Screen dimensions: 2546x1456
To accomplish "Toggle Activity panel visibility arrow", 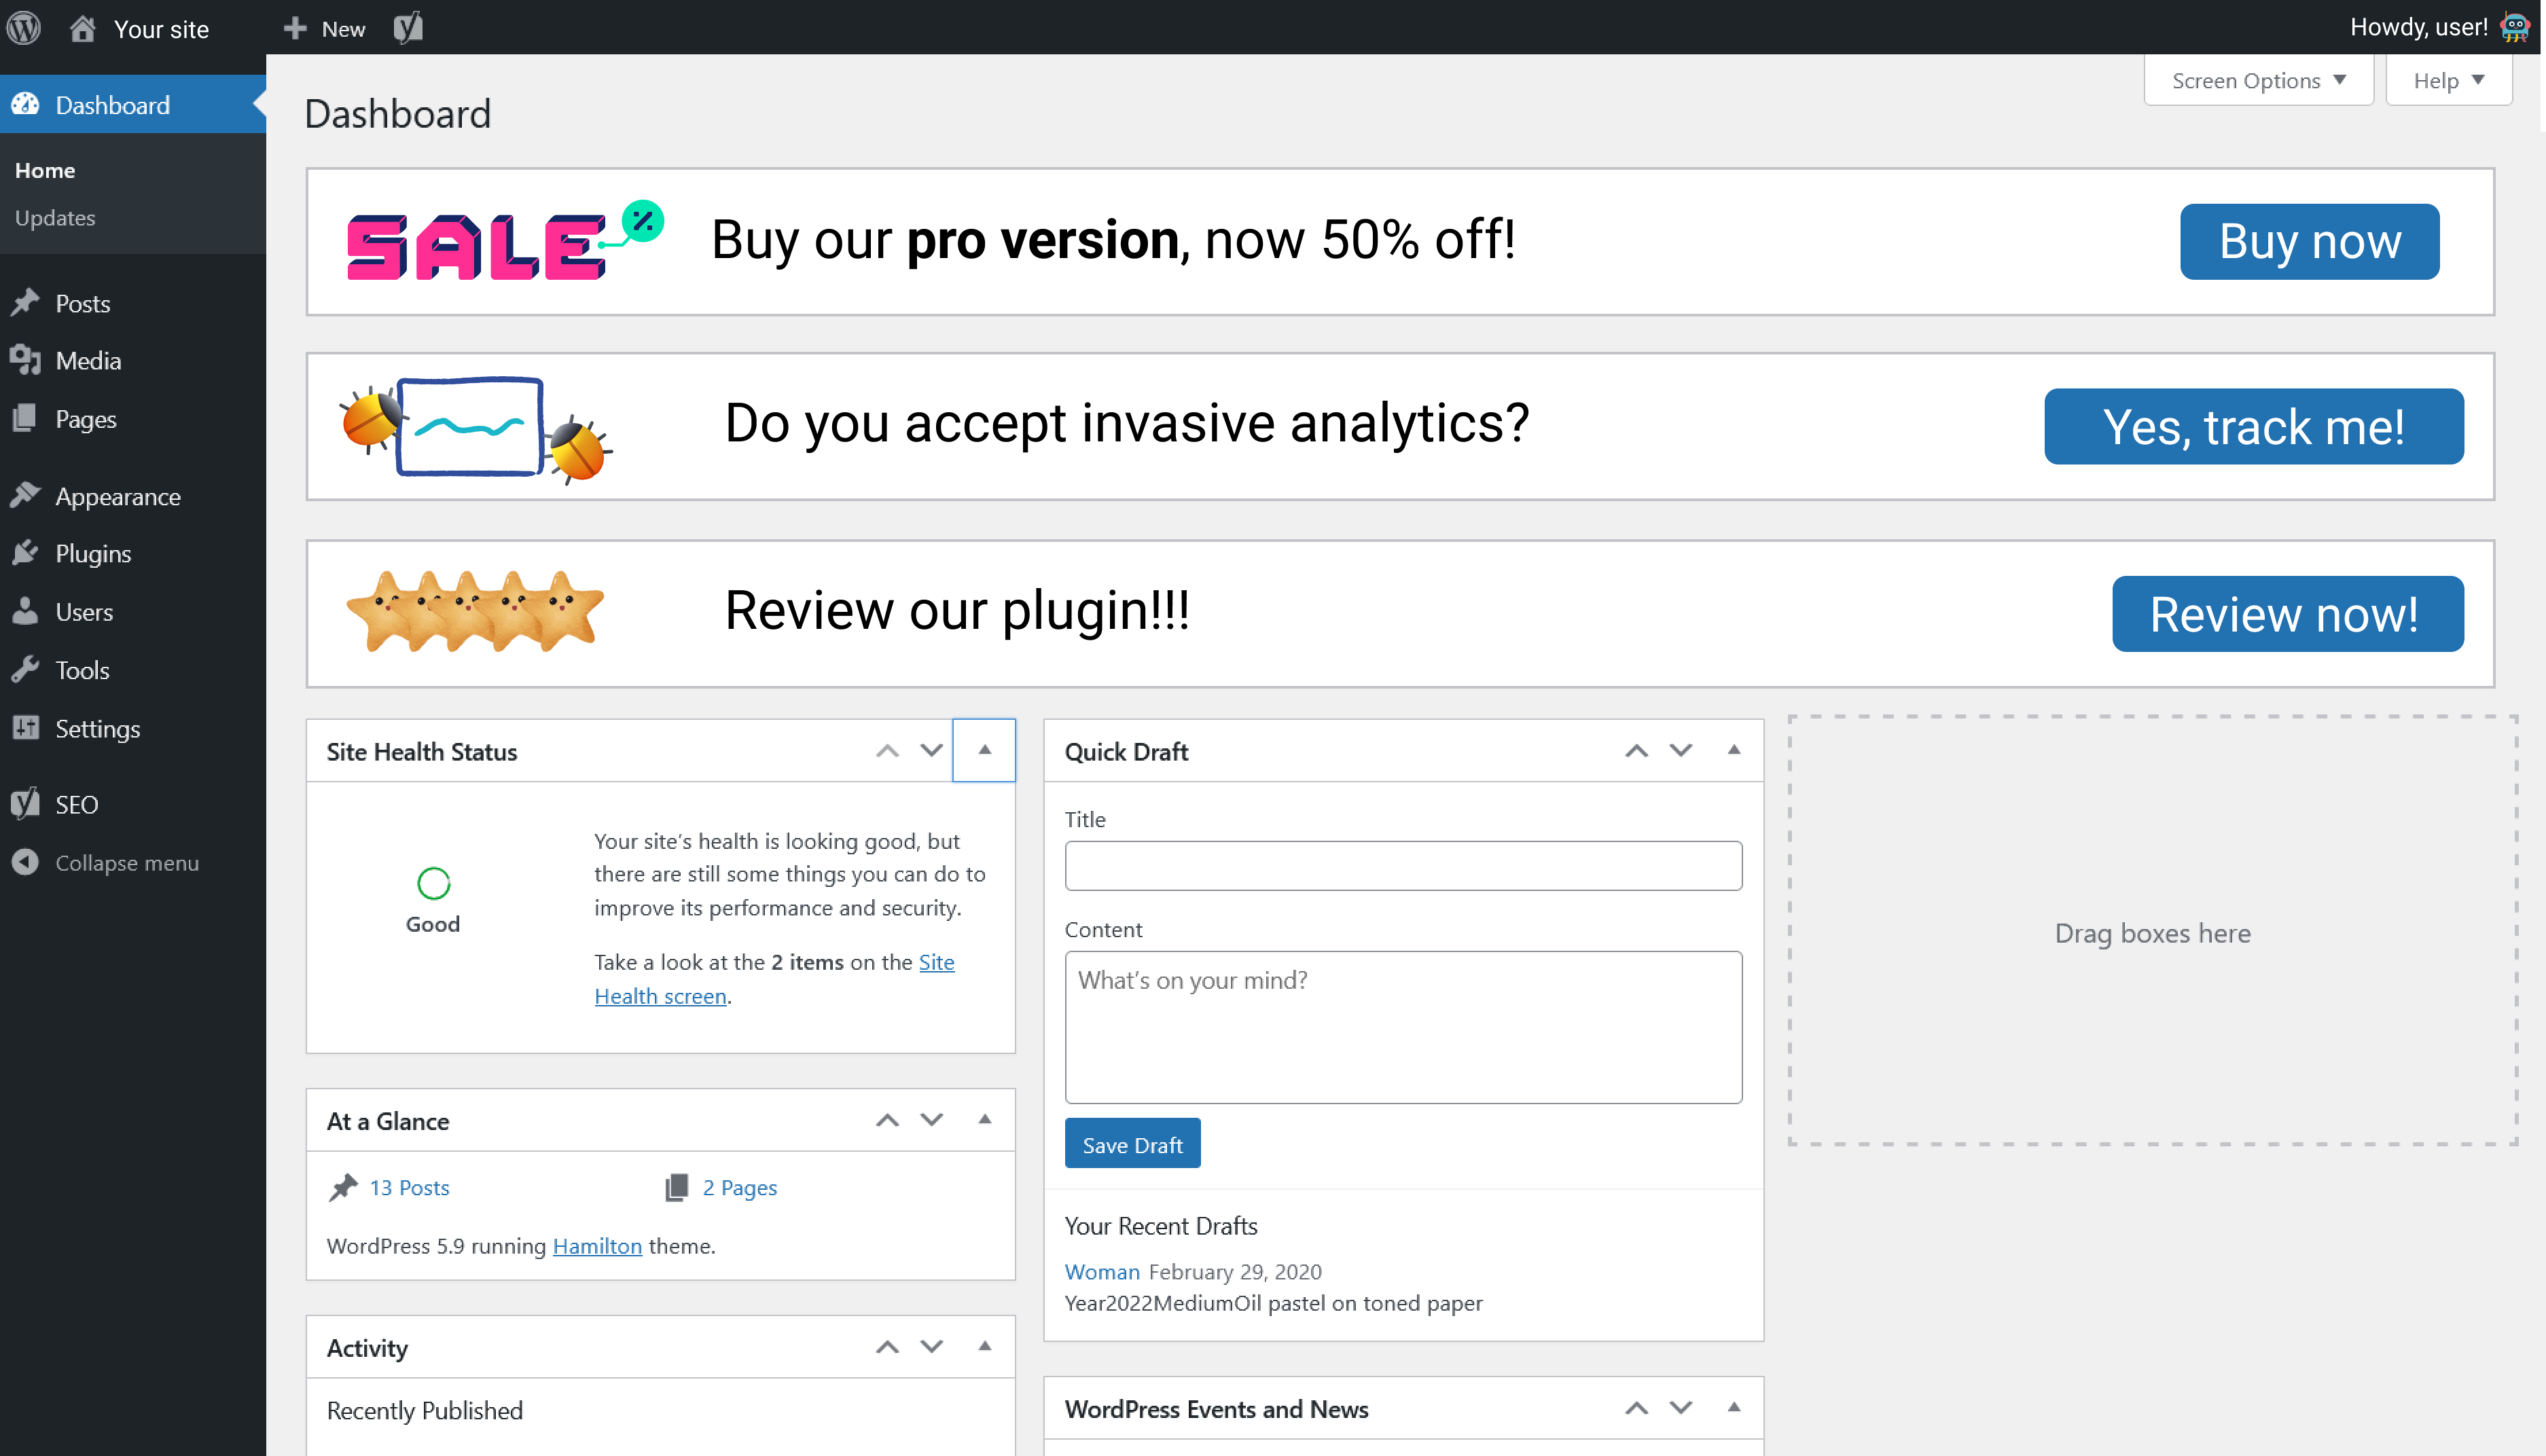I will click(984, 1346).
